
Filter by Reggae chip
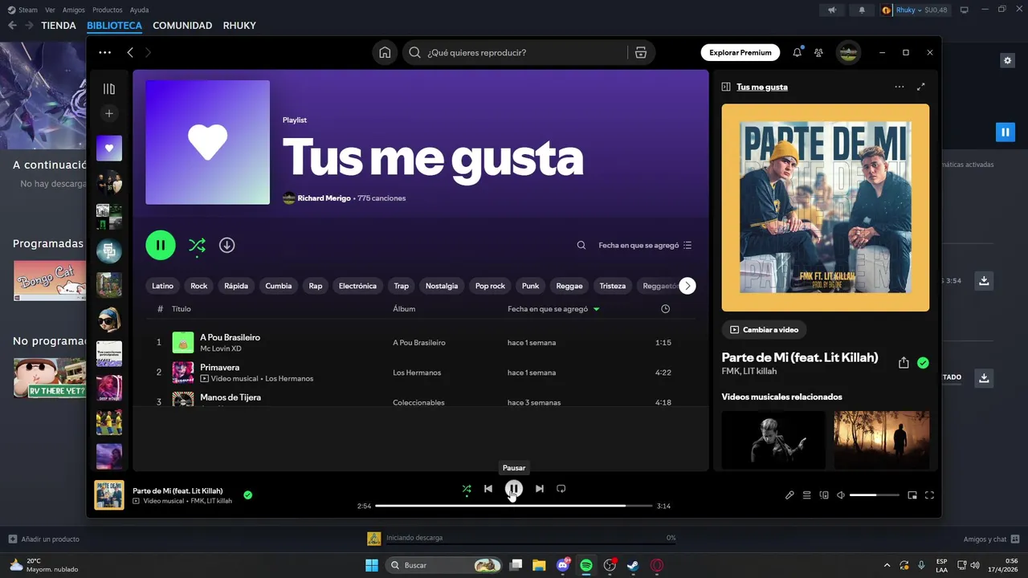tap(569, 286)
